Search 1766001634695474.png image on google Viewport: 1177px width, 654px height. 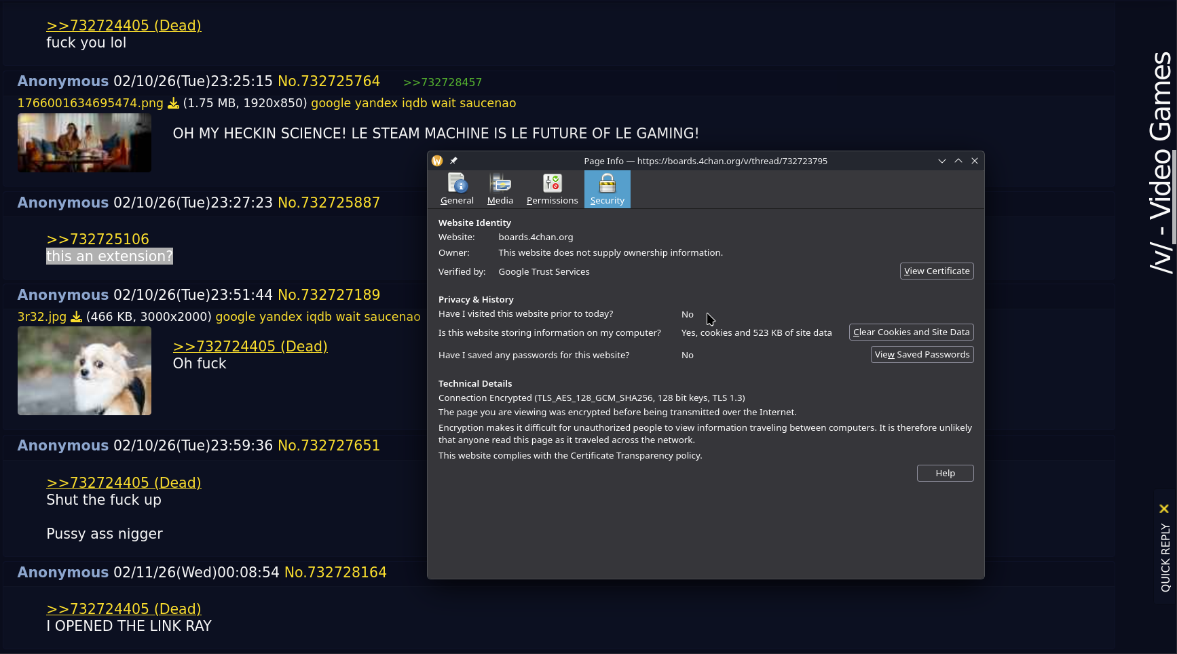coord(331,103)
